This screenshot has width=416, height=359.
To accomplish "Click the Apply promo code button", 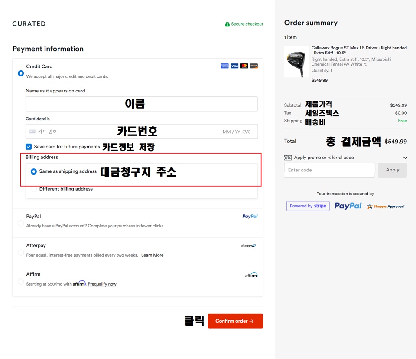I will (393, 170).
